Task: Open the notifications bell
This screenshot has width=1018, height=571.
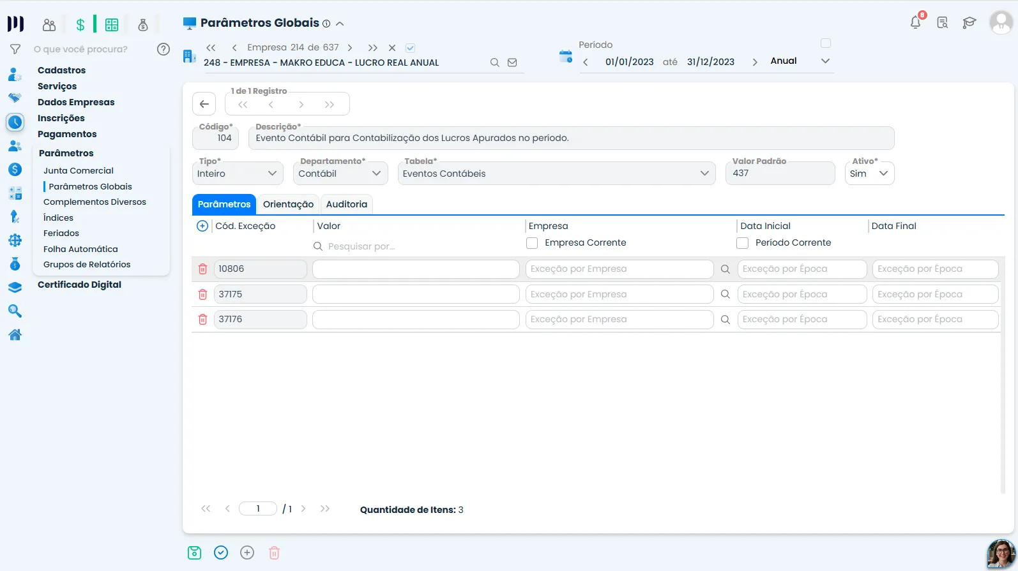Action: tap(916, 22)
